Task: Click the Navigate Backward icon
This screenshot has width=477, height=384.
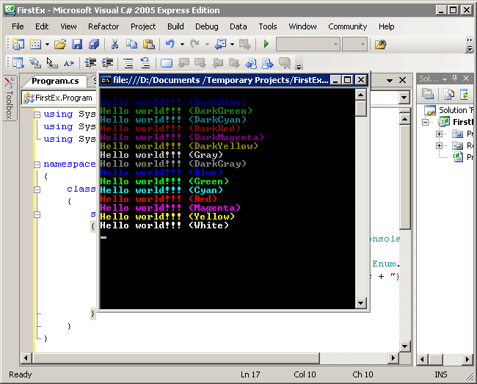Action: point(220,45)
